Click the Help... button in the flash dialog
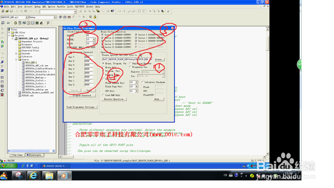 [x=158, y=99]
